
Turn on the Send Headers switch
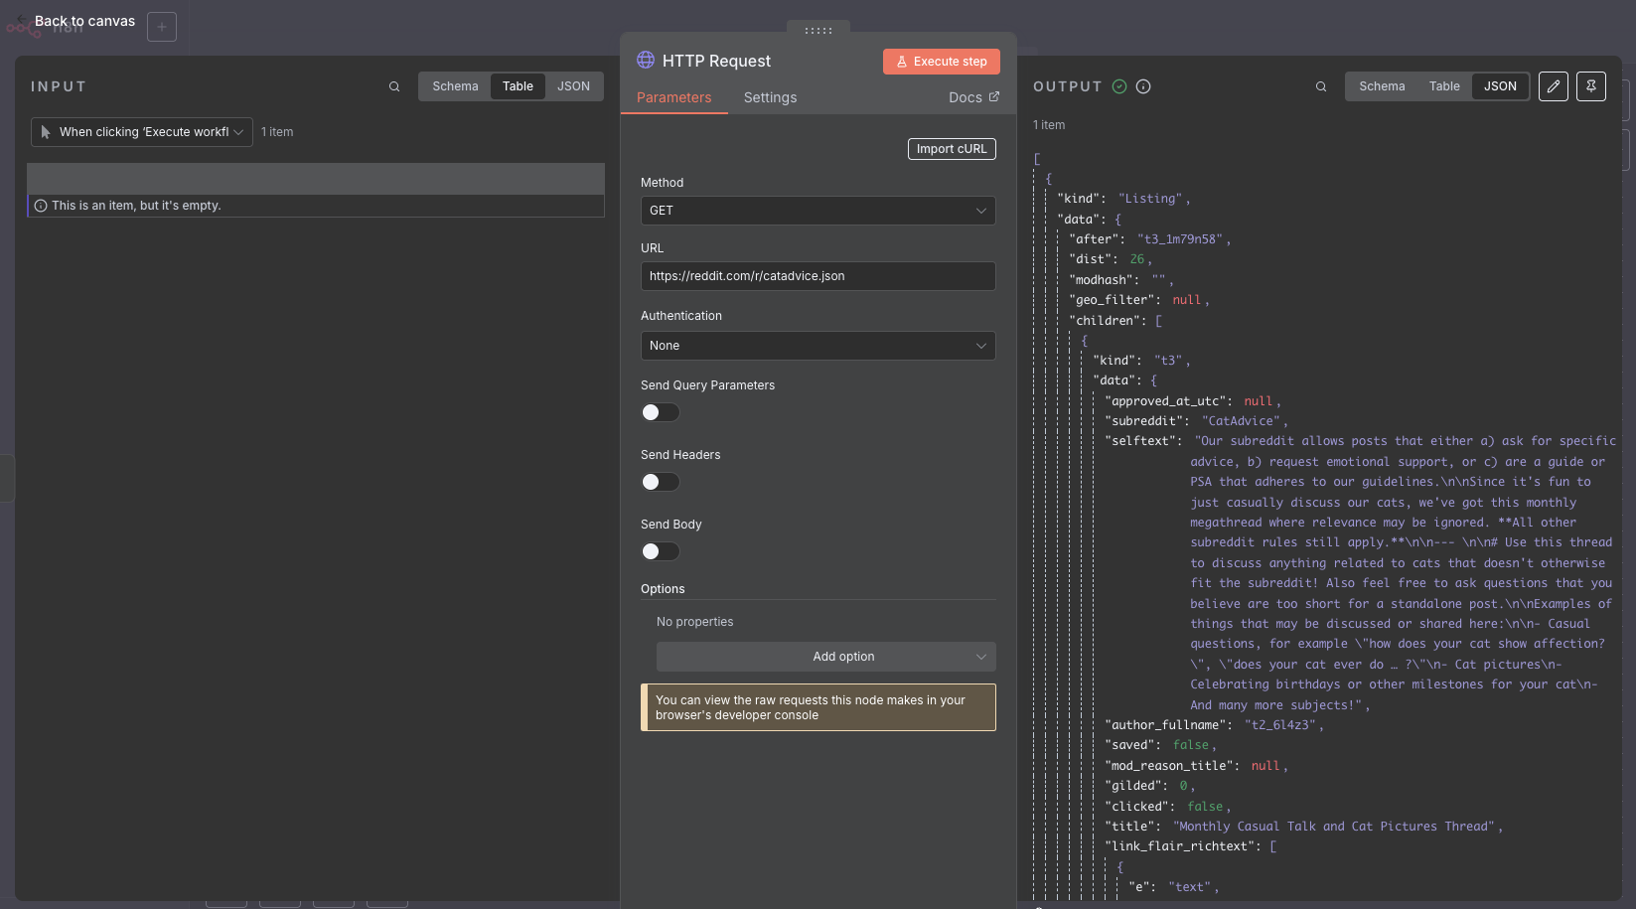(660, 481)
